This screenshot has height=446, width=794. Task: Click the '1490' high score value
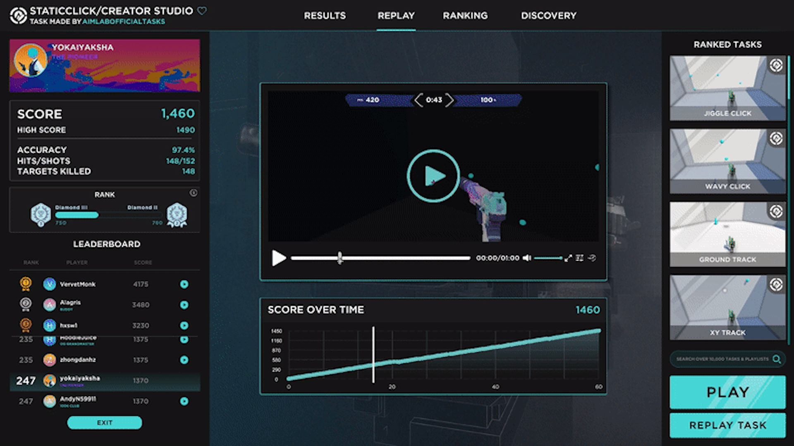point(185,130)
